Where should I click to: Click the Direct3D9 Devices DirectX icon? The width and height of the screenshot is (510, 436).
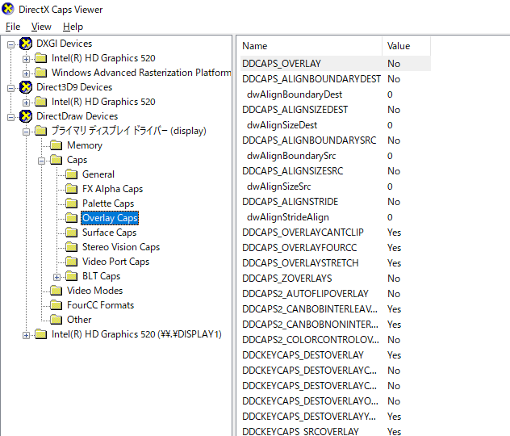26,87
